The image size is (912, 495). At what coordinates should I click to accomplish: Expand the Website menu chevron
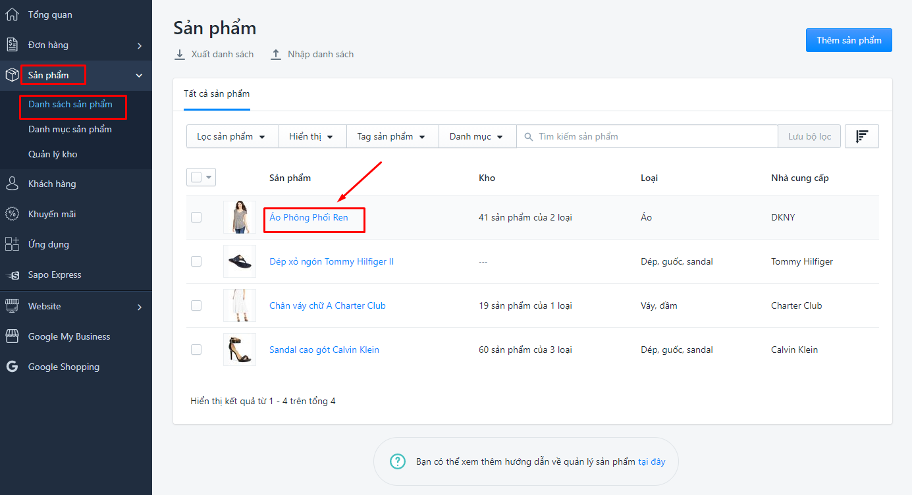139,307
